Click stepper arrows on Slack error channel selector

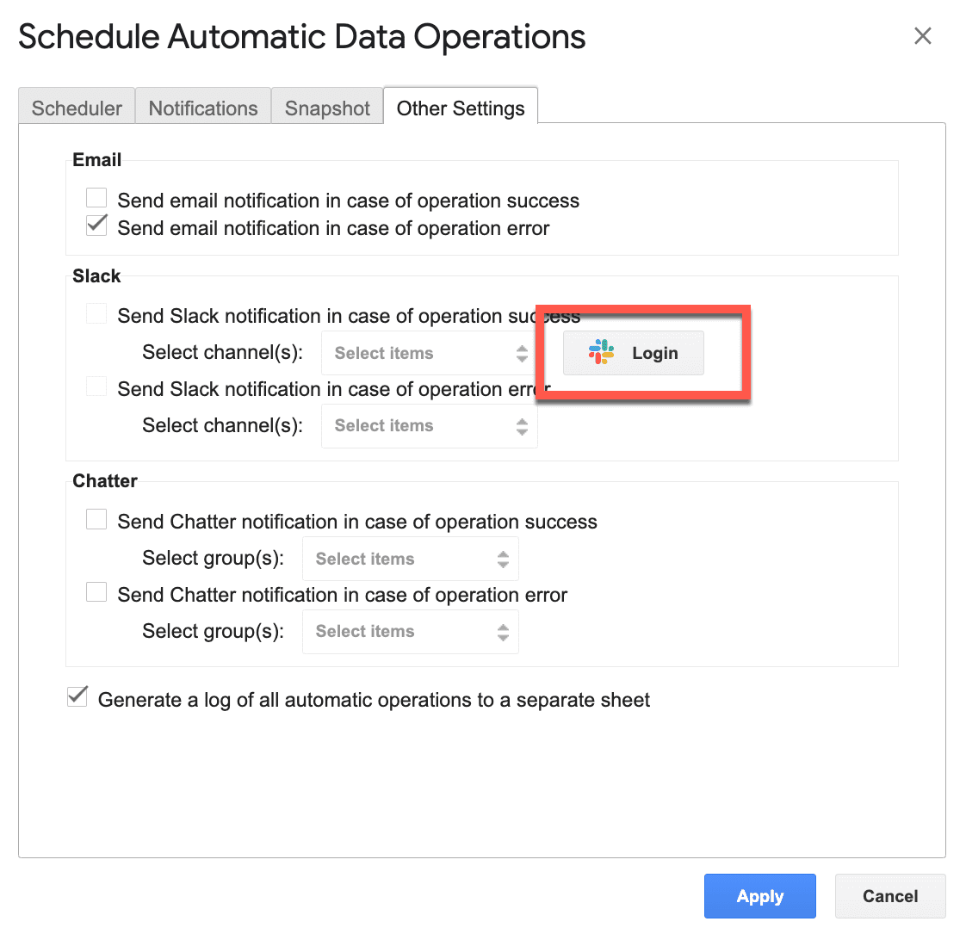522,426
